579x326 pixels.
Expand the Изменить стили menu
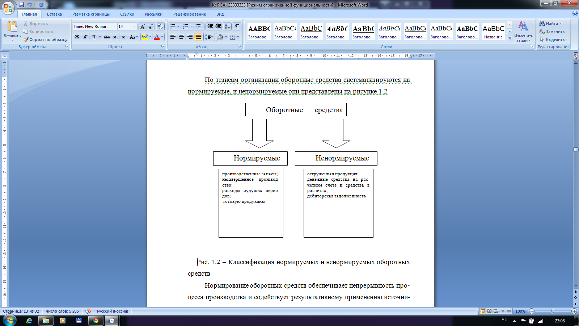click(524, 32)
